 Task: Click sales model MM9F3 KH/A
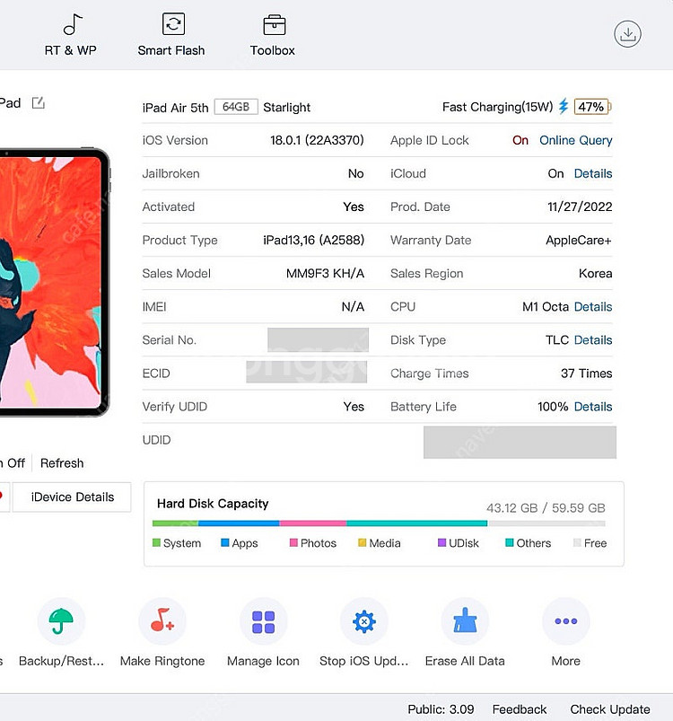tap(325, 274)
